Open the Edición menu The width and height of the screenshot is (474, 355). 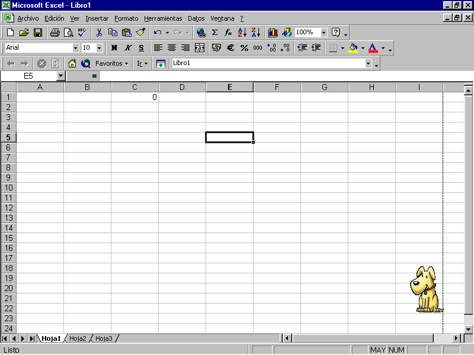tap(55, 18)
